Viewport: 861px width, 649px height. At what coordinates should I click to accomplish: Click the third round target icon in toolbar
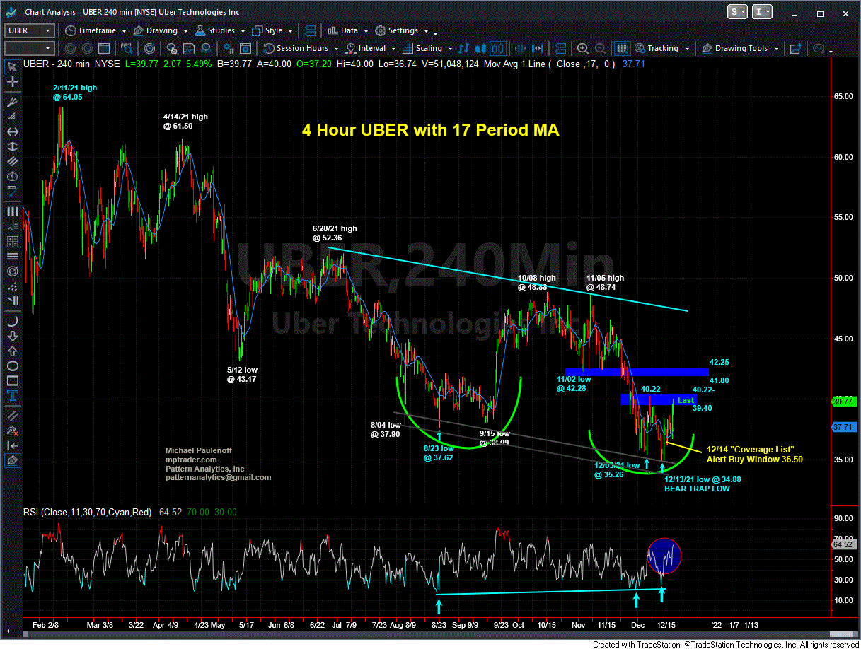[149, 49]
